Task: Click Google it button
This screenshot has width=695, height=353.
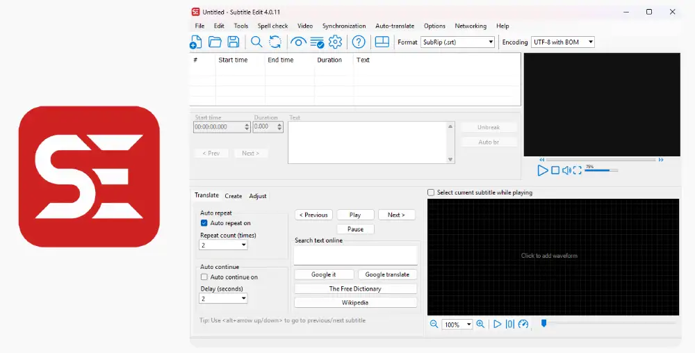Action: 324,274
